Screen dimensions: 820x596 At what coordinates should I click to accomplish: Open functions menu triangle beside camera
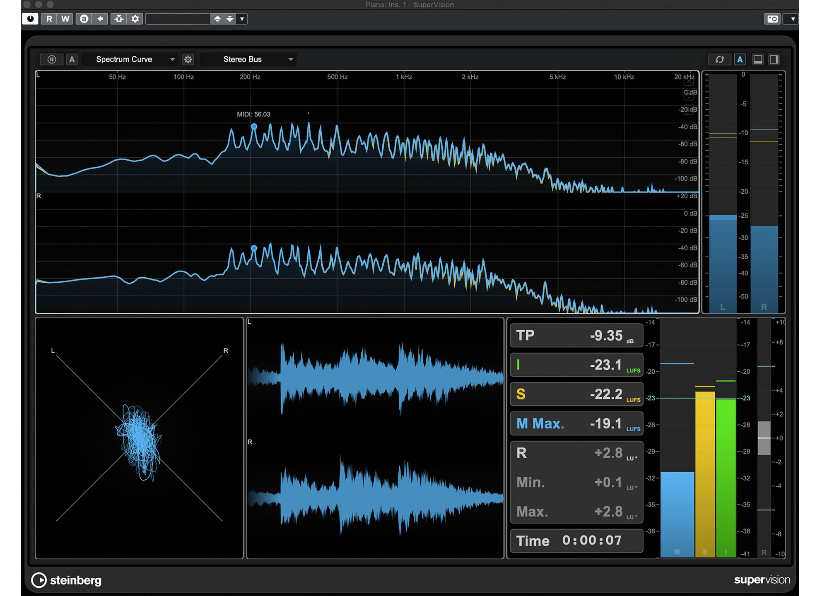pos(792,19)
